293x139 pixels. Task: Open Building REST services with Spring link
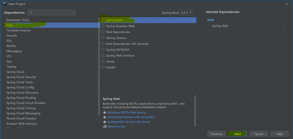[128, 122]
